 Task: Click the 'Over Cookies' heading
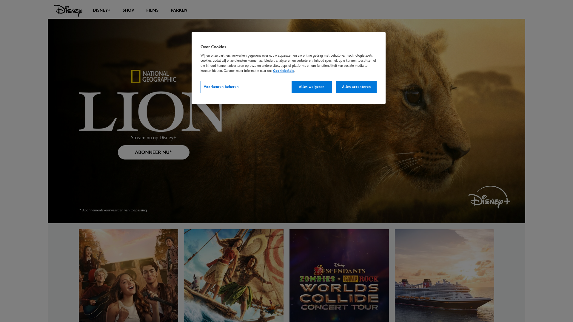point(213,47)
